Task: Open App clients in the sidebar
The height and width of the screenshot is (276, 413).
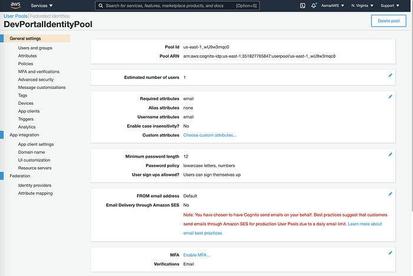Action: (x=29, y=111)
